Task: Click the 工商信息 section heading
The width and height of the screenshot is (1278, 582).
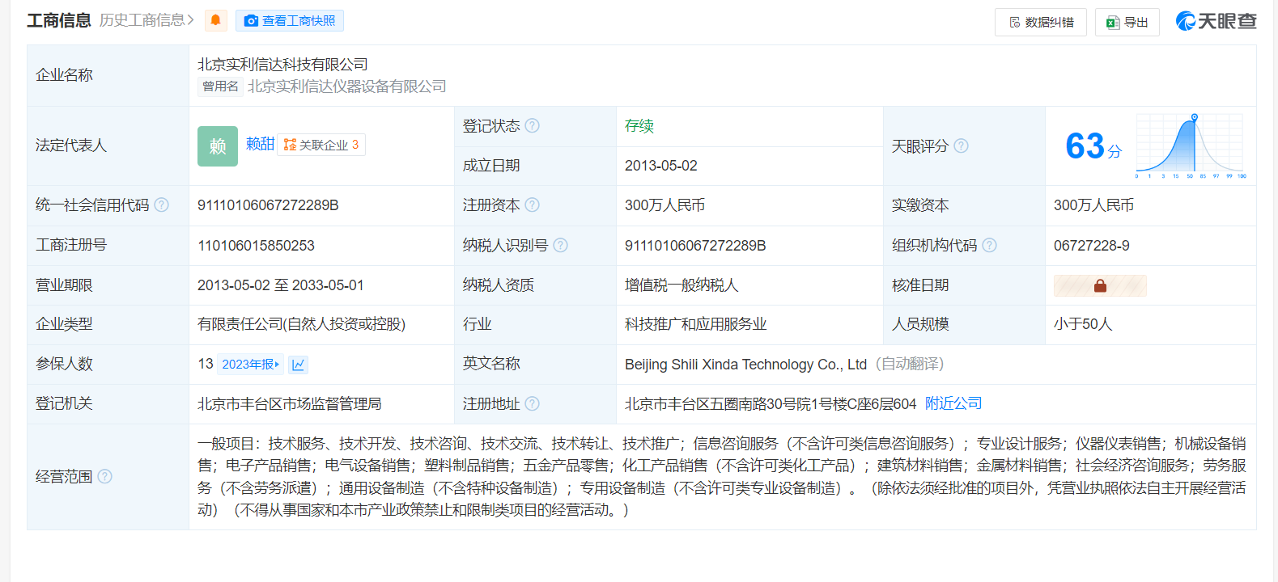Action: pos(59,20)
